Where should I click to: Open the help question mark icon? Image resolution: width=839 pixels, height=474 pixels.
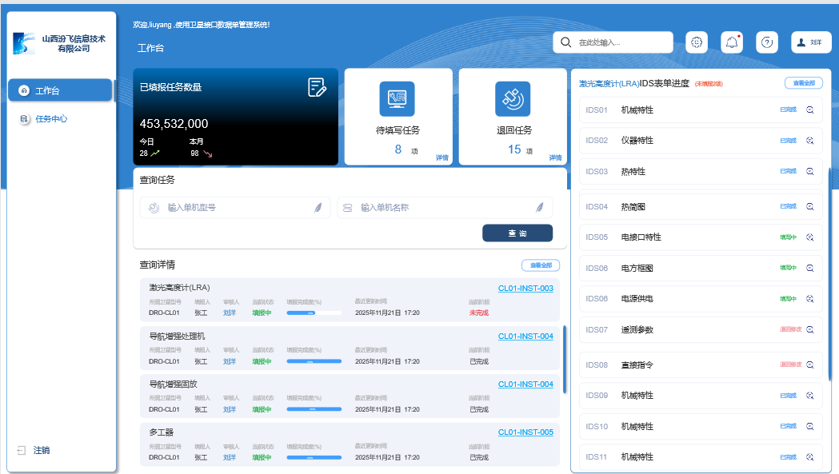[766, 42]
